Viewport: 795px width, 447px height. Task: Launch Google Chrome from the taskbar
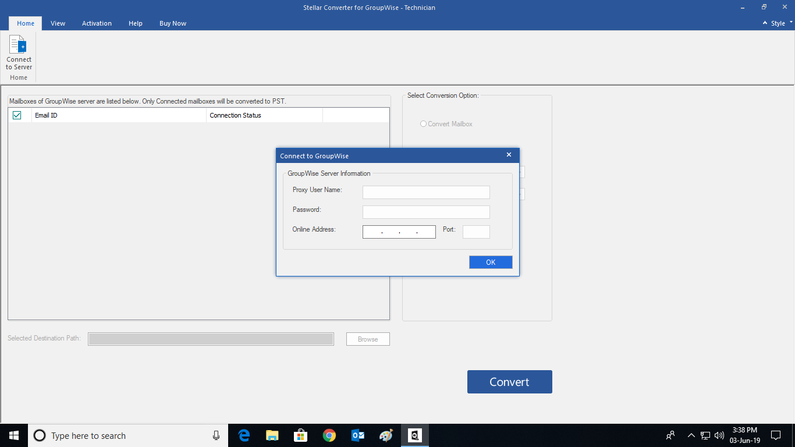pyautogui.click(x=329, y=435)
